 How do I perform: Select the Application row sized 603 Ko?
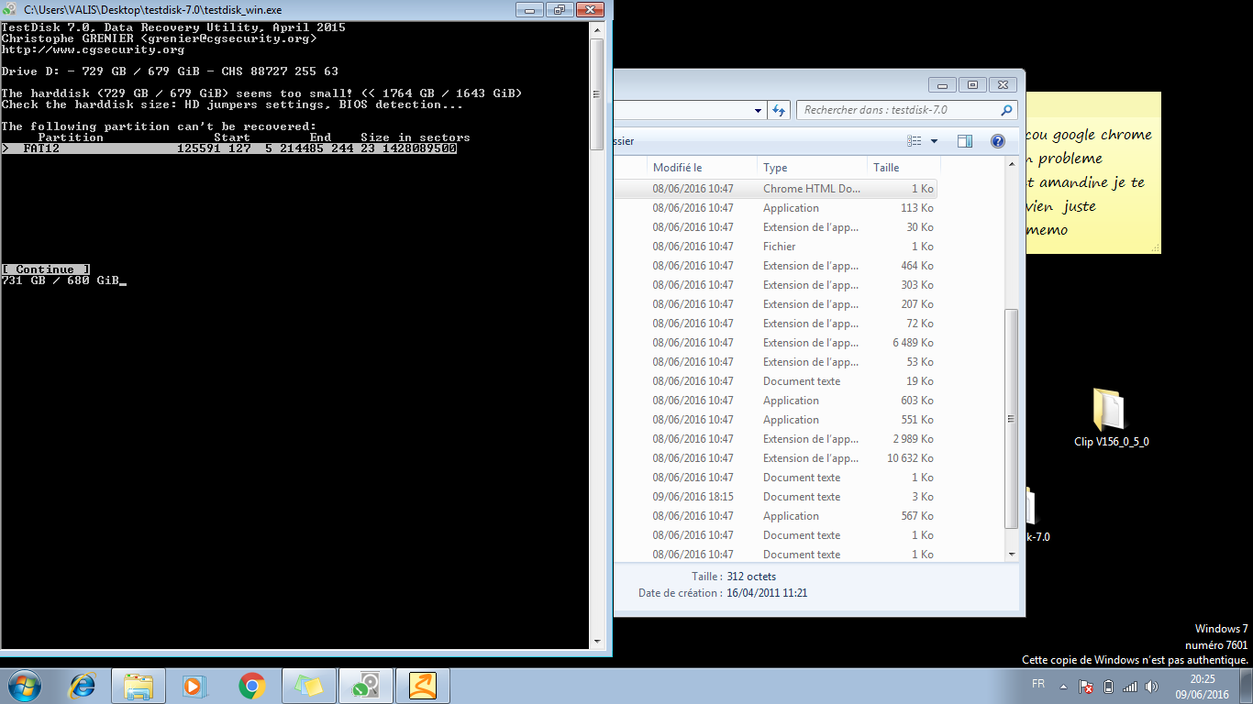(x=777, y=401)
